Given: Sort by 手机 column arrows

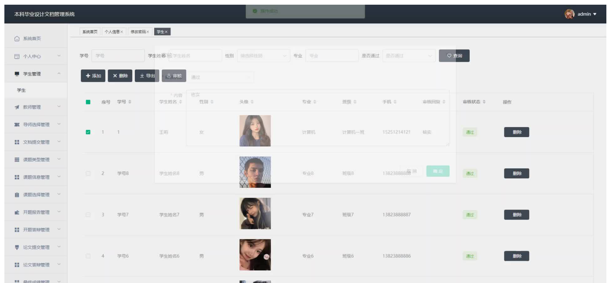Looking at the screenshot, I should (x=395, y=102).
